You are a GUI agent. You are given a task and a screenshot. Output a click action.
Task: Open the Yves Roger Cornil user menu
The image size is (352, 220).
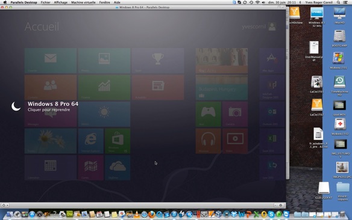[x=319, y=2]
